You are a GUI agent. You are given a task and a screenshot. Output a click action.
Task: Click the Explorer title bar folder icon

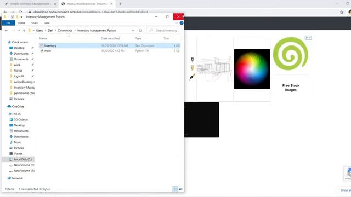point(5,17)
